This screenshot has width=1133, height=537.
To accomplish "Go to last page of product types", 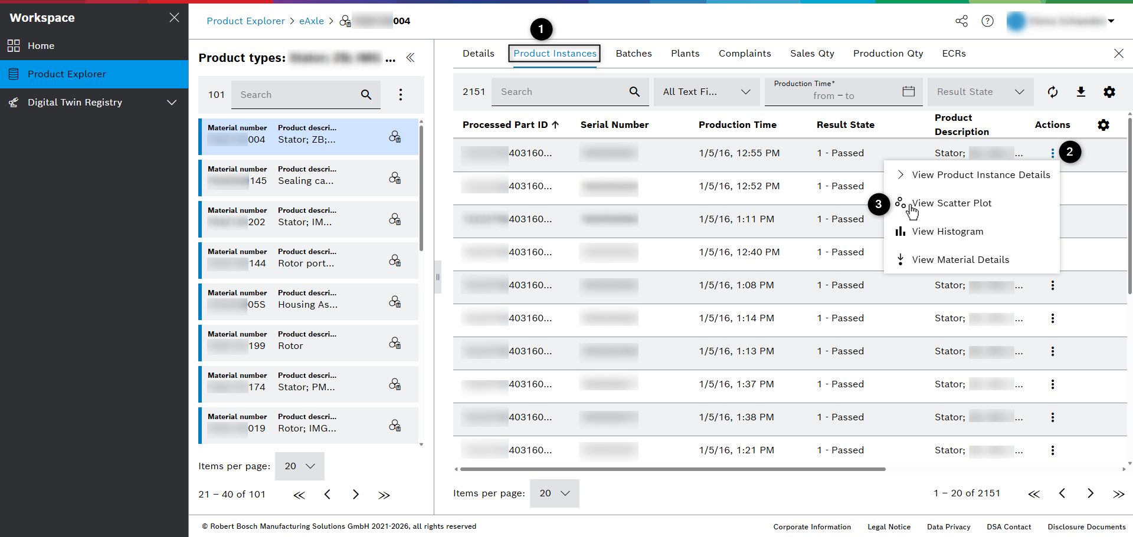I will pos(384,495).
